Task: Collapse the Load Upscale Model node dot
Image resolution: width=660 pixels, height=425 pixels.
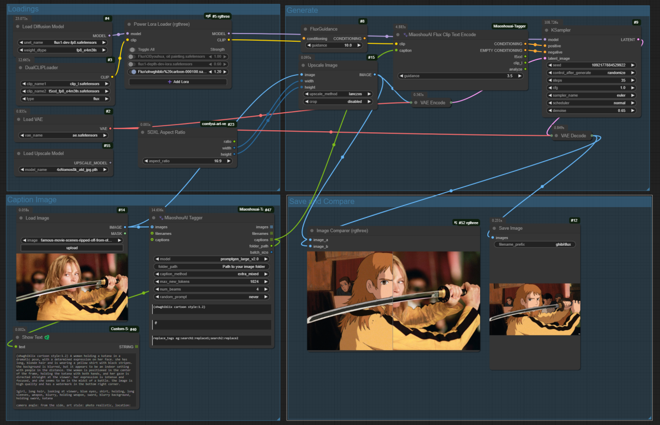Action: pos(18,154)
